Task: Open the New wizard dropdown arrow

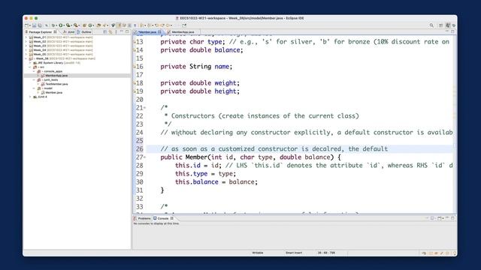Action: tap(30, 25)
